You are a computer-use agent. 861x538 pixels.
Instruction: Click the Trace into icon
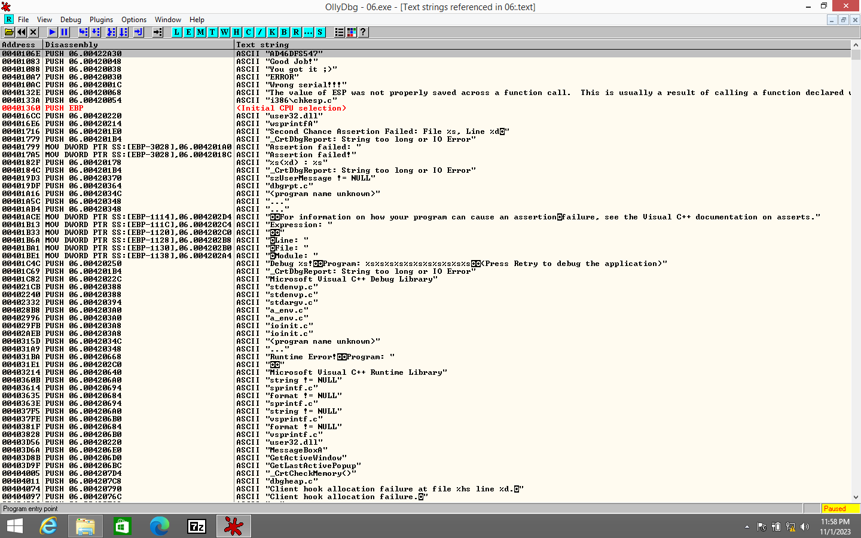tap(111, 32)
